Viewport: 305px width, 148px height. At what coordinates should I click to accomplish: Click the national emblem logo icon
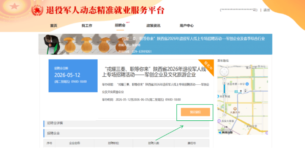[x=37, y=10]
